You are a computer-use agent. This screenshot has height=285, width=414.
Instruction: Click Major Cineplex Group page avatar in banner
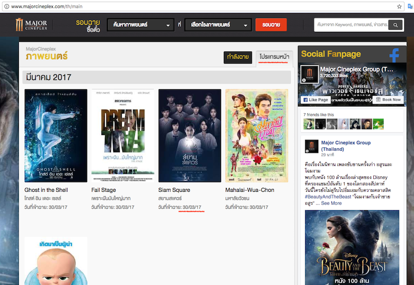click(310, 74)
